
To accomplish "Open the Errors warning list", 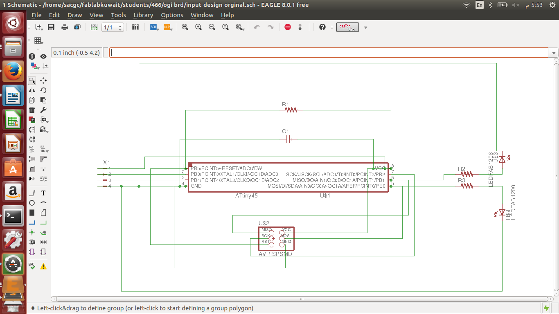I will coord(43,266).
